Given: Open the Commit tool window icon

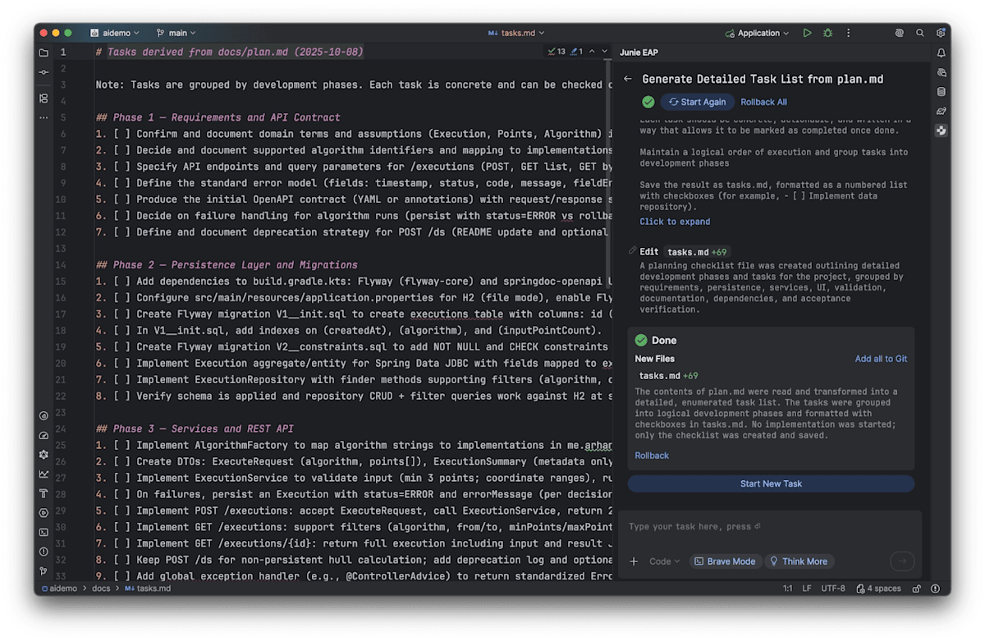Looking at the screenshot, I should click(44, 72).
